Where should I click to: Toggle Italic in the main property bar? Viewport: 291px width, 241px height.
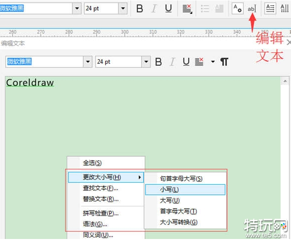point(154,8)
